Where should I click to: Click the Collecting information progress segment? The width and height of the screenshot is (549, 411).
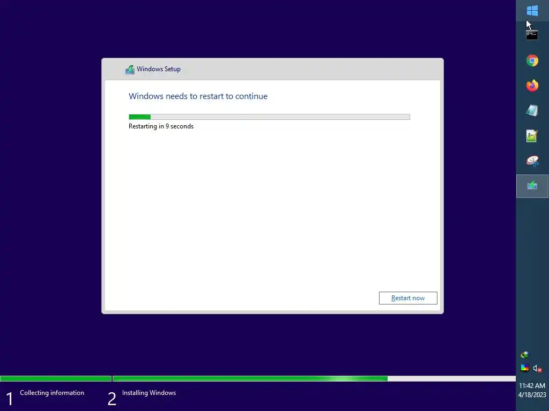(56, 378)
